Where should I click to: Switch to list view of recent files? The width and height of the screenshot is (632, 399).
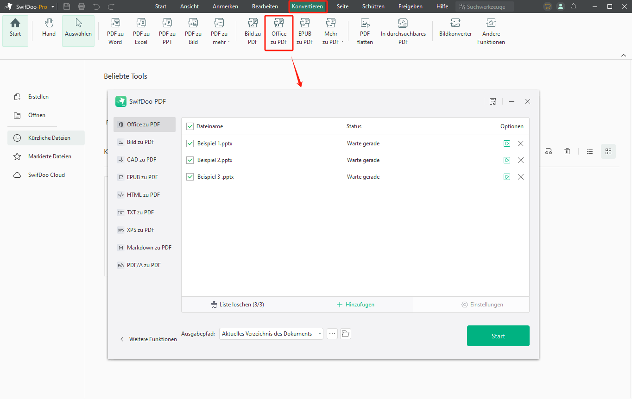click(x=590, y=151)
